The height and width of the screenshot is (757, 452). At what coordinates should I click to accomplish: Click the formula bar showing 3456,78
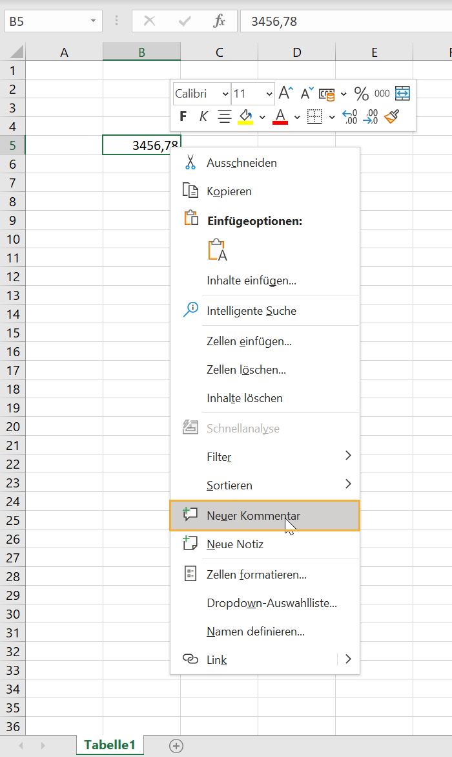346,21
